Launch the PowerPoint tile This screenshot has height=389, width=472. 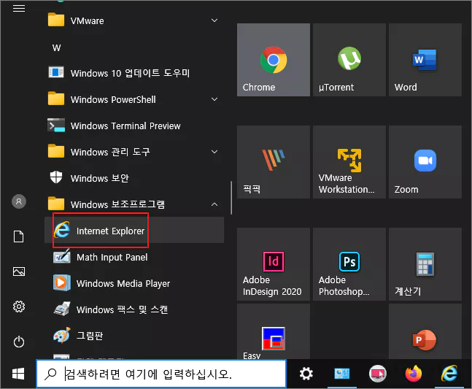(x=425, y=331)
